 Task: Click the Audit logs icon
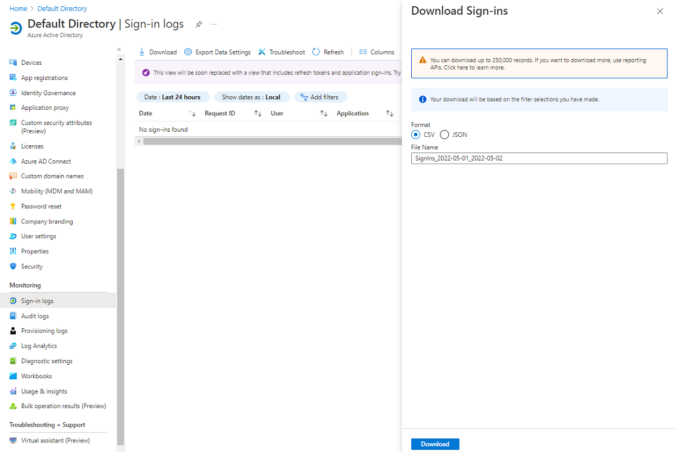coord(13,316)
